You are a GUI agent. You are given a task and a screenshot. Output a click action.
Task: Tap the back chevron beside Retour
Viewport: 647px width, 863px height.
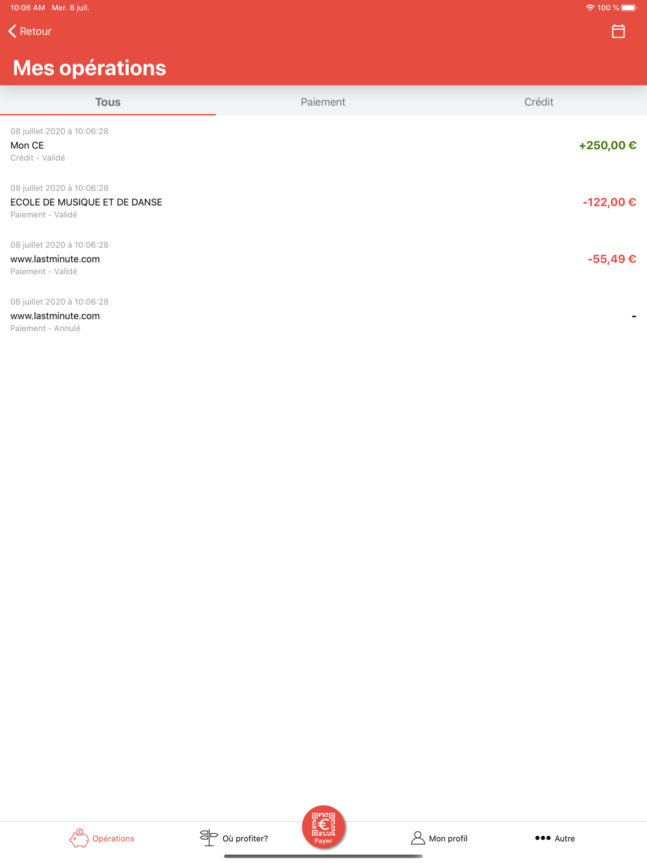pyautogui.click(x=12, y=31)
